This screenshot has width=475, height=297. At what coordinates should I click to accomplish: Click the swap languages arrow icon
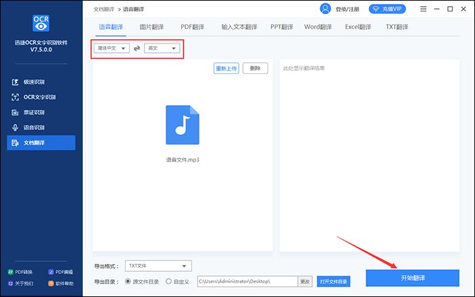point(136,49)
